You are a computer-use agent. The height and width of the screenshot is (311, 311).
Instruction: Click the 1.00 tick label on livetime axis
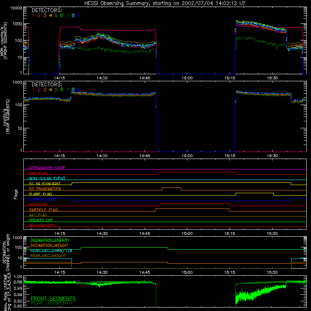pyautogui.click(x=18, y=277)
